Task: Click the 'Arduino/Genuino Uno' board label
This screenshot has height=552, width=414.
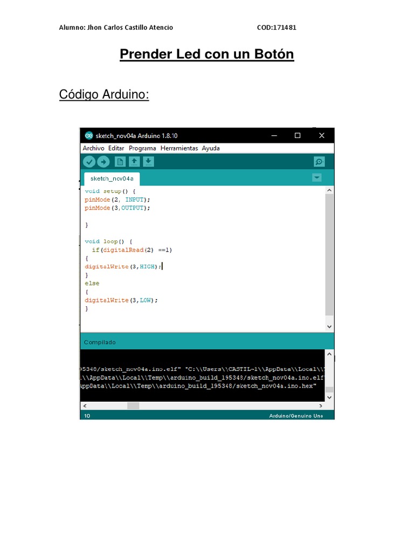Action: pyautogui.click(x=296, y=416)
